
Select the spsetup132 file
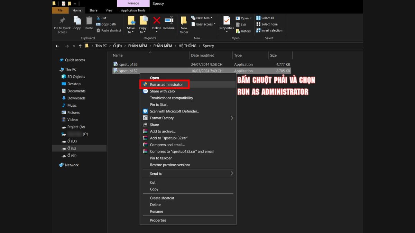202,71
